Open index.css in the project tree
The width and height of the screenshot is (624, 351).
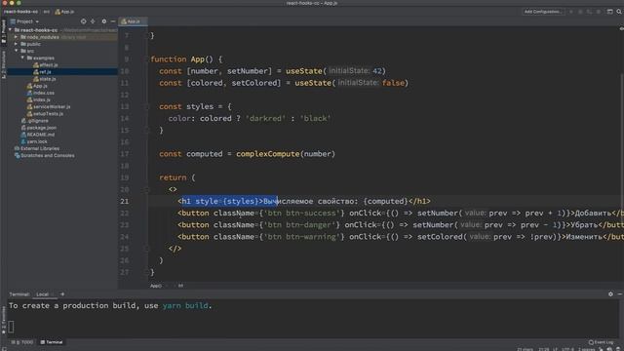point(40,93)
